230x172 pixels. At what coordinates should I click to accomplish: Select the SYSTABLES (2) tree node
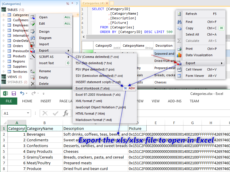point(17,82)
